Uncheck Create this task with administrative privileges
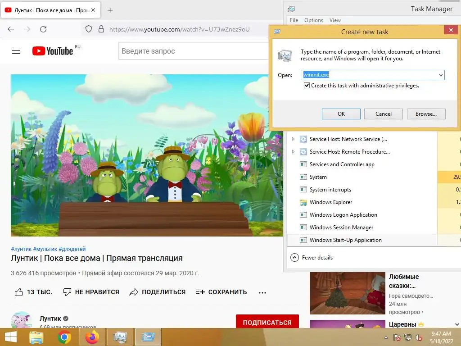Image resolution: width=461 pixels, height=346 pixels. point(307,86)
